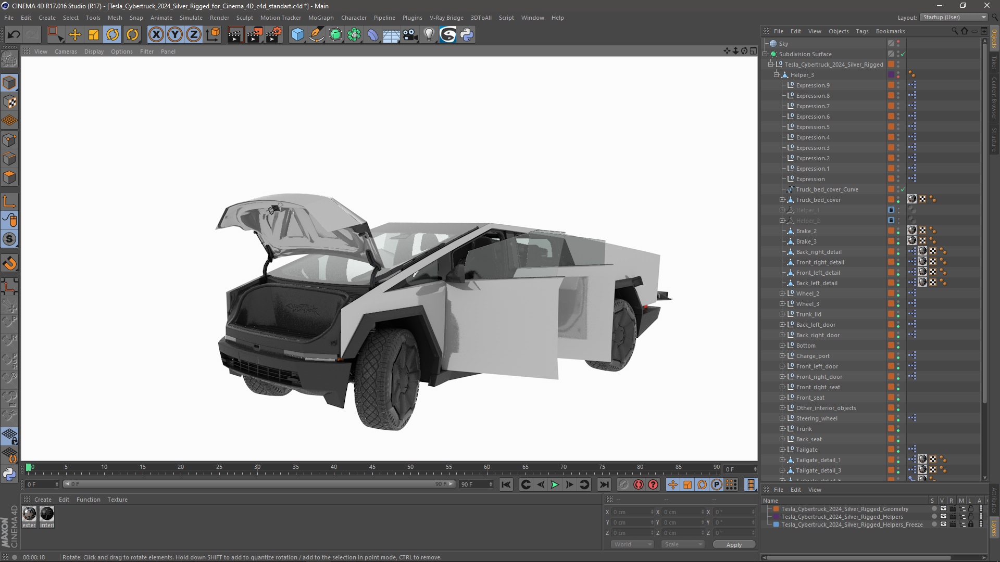The height and width of the screenshot is (562, 1000).
Task: Open Edit Render Settings icon
Action: (273, 35)
